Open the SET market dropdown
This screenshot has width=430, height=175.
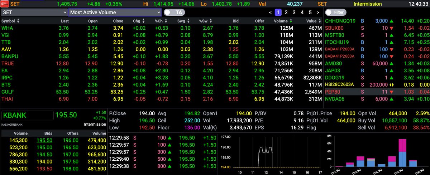coord(34,12)
